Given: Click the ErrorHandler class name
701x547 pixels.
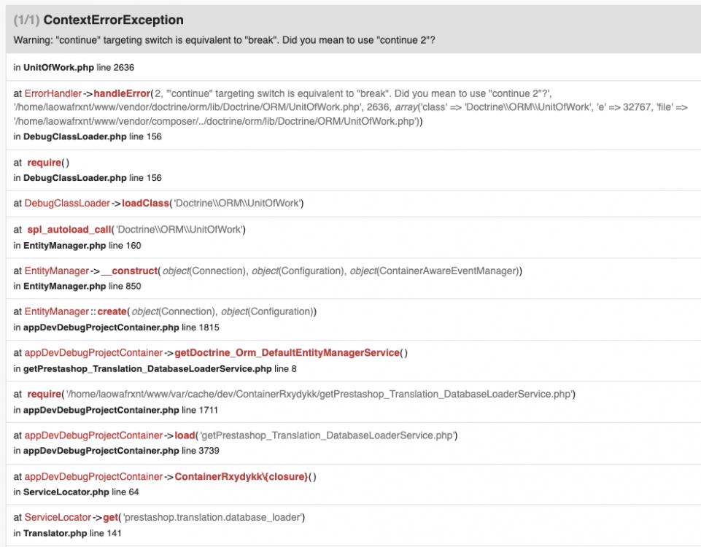Looking at the screenshot, I should (53, 93).
